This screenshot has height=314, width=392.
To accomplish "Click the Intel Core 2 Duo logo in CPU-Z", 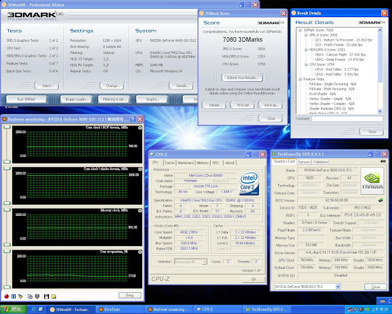I will coord(249,183).
